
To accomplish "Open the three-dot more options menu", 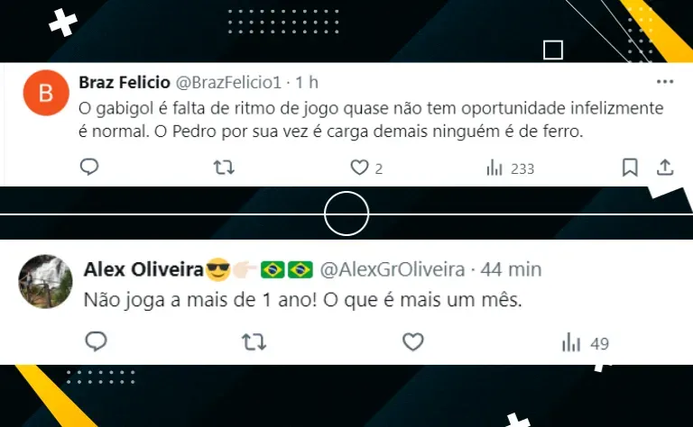I will (x=665, y=82).
